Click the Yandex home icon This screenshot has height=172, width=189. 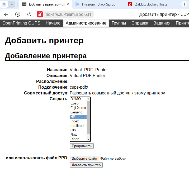[18, 14]
